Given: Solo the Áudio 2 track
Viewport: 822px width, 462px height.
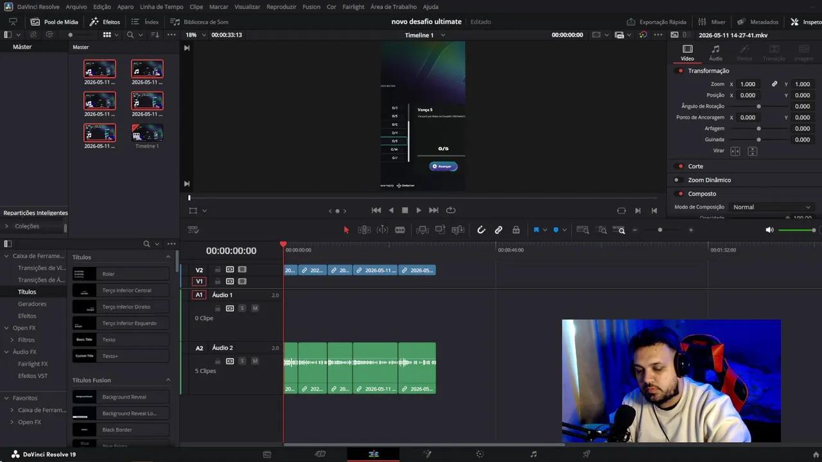Looking at the screenshot, I should (242, 361).
